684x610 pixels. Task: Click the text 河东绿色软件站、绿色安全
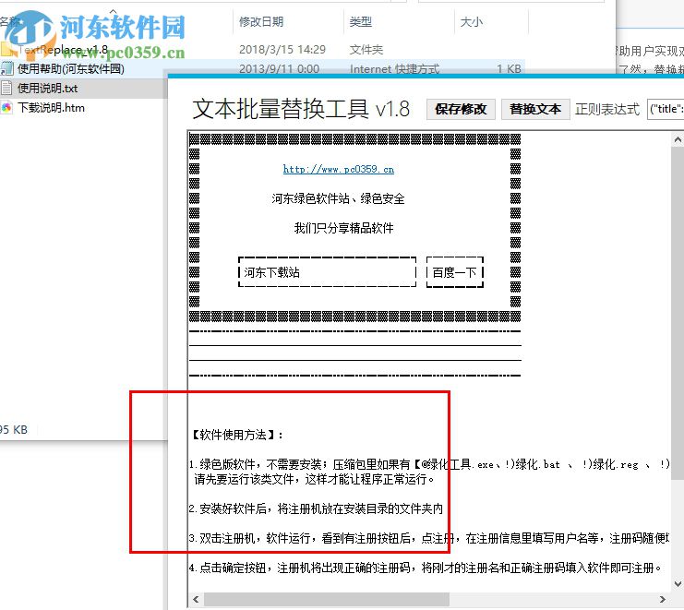point(338,198)
